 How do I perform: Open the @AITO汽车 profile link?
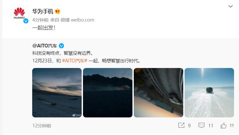coord(45,46)
